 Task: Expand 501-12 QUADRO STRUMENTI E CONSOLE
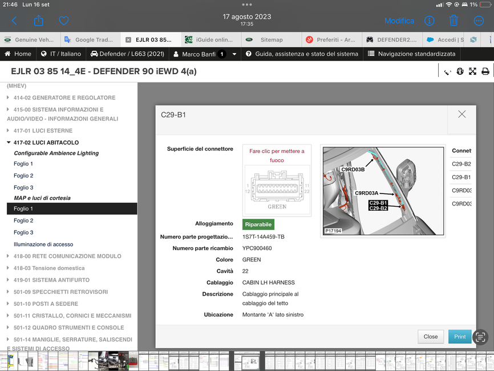[8, 328]
